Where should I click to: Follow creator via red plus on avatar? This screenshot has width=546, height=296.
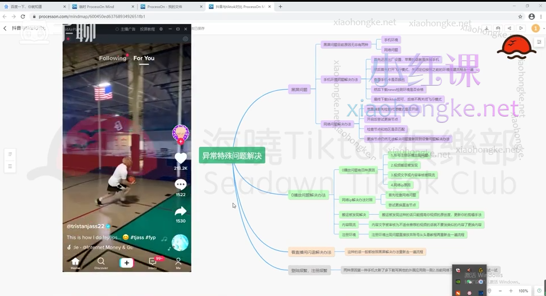coord(181,141)
